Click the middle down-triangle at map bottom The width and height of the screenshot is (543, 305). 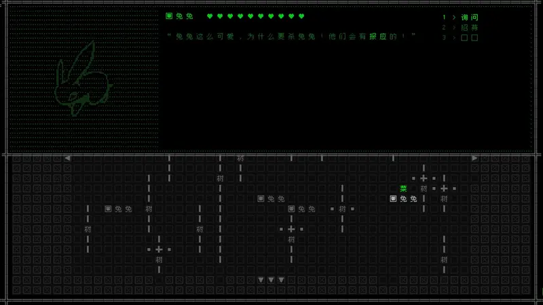[271, 280]
